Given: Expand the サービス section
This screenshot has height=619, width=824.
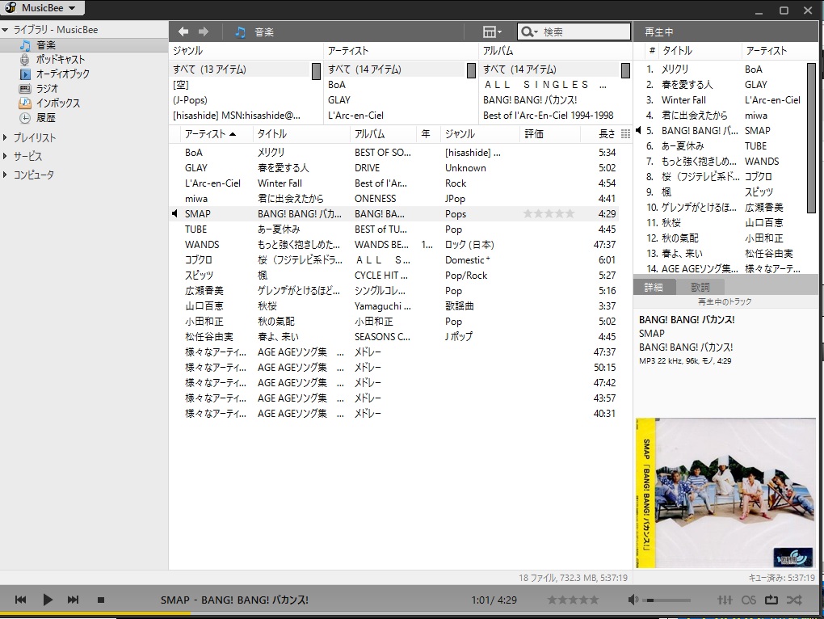Looking at the screenshot, I should click(x=5, y=156).
